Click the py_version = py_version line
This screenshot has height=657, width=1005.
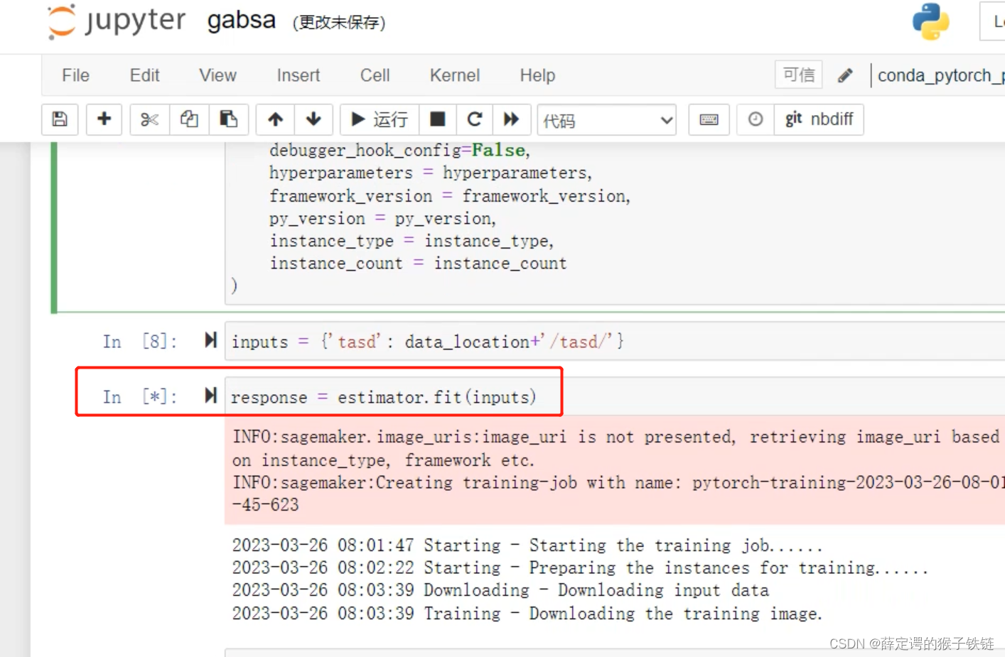point(382,218)
